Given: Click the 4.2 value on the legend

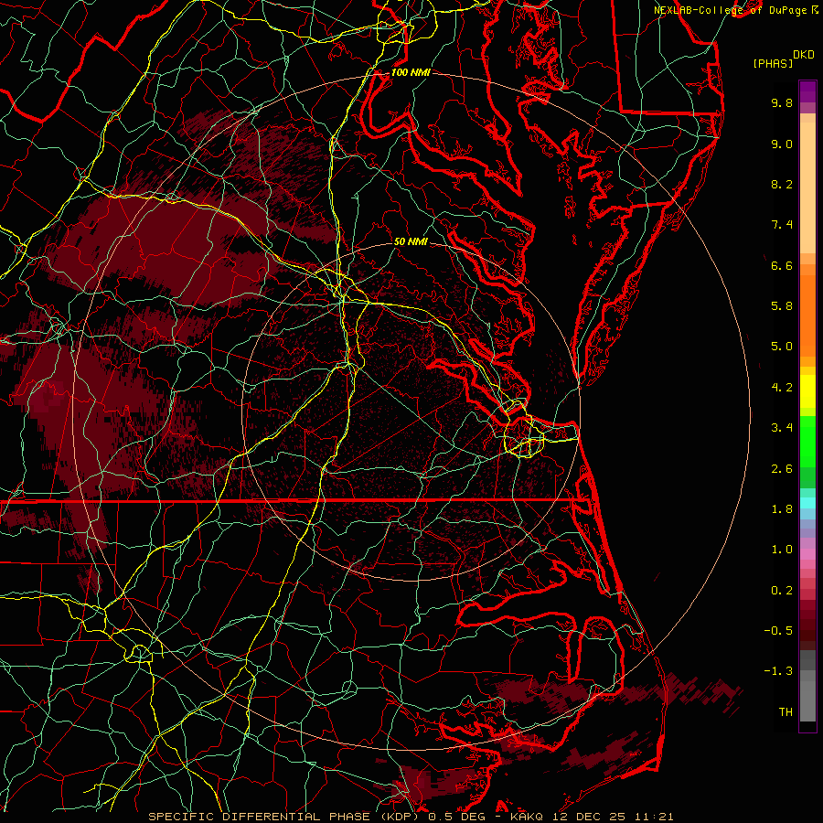Looking at the screenshot, I should (782, 388).
